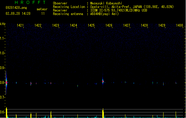Click the tall yellow intensity bar below 1426 echo
The height and width of the screenshot is (118, 186).
click(x=103, y=113)
